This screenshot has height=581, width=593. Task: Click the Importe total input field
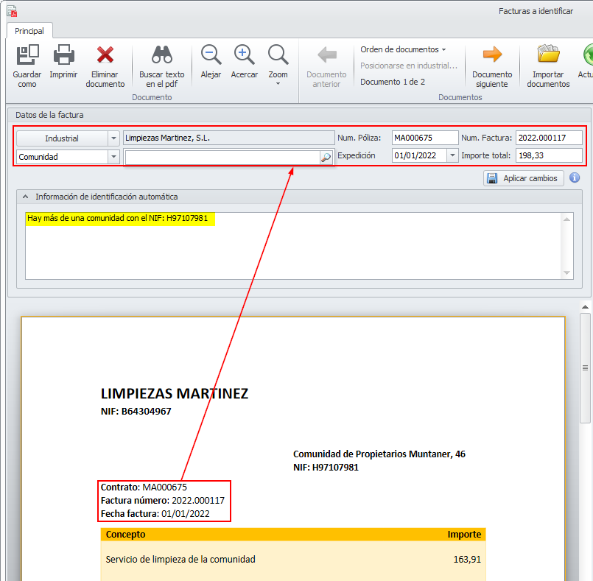548,155
